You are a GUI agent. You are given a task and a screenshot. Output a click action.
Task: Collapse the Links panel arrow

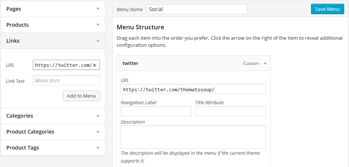98,40
